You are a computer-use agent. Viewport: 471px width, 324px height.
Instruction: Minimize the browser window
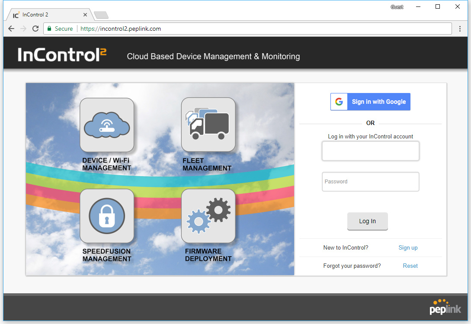418,6
